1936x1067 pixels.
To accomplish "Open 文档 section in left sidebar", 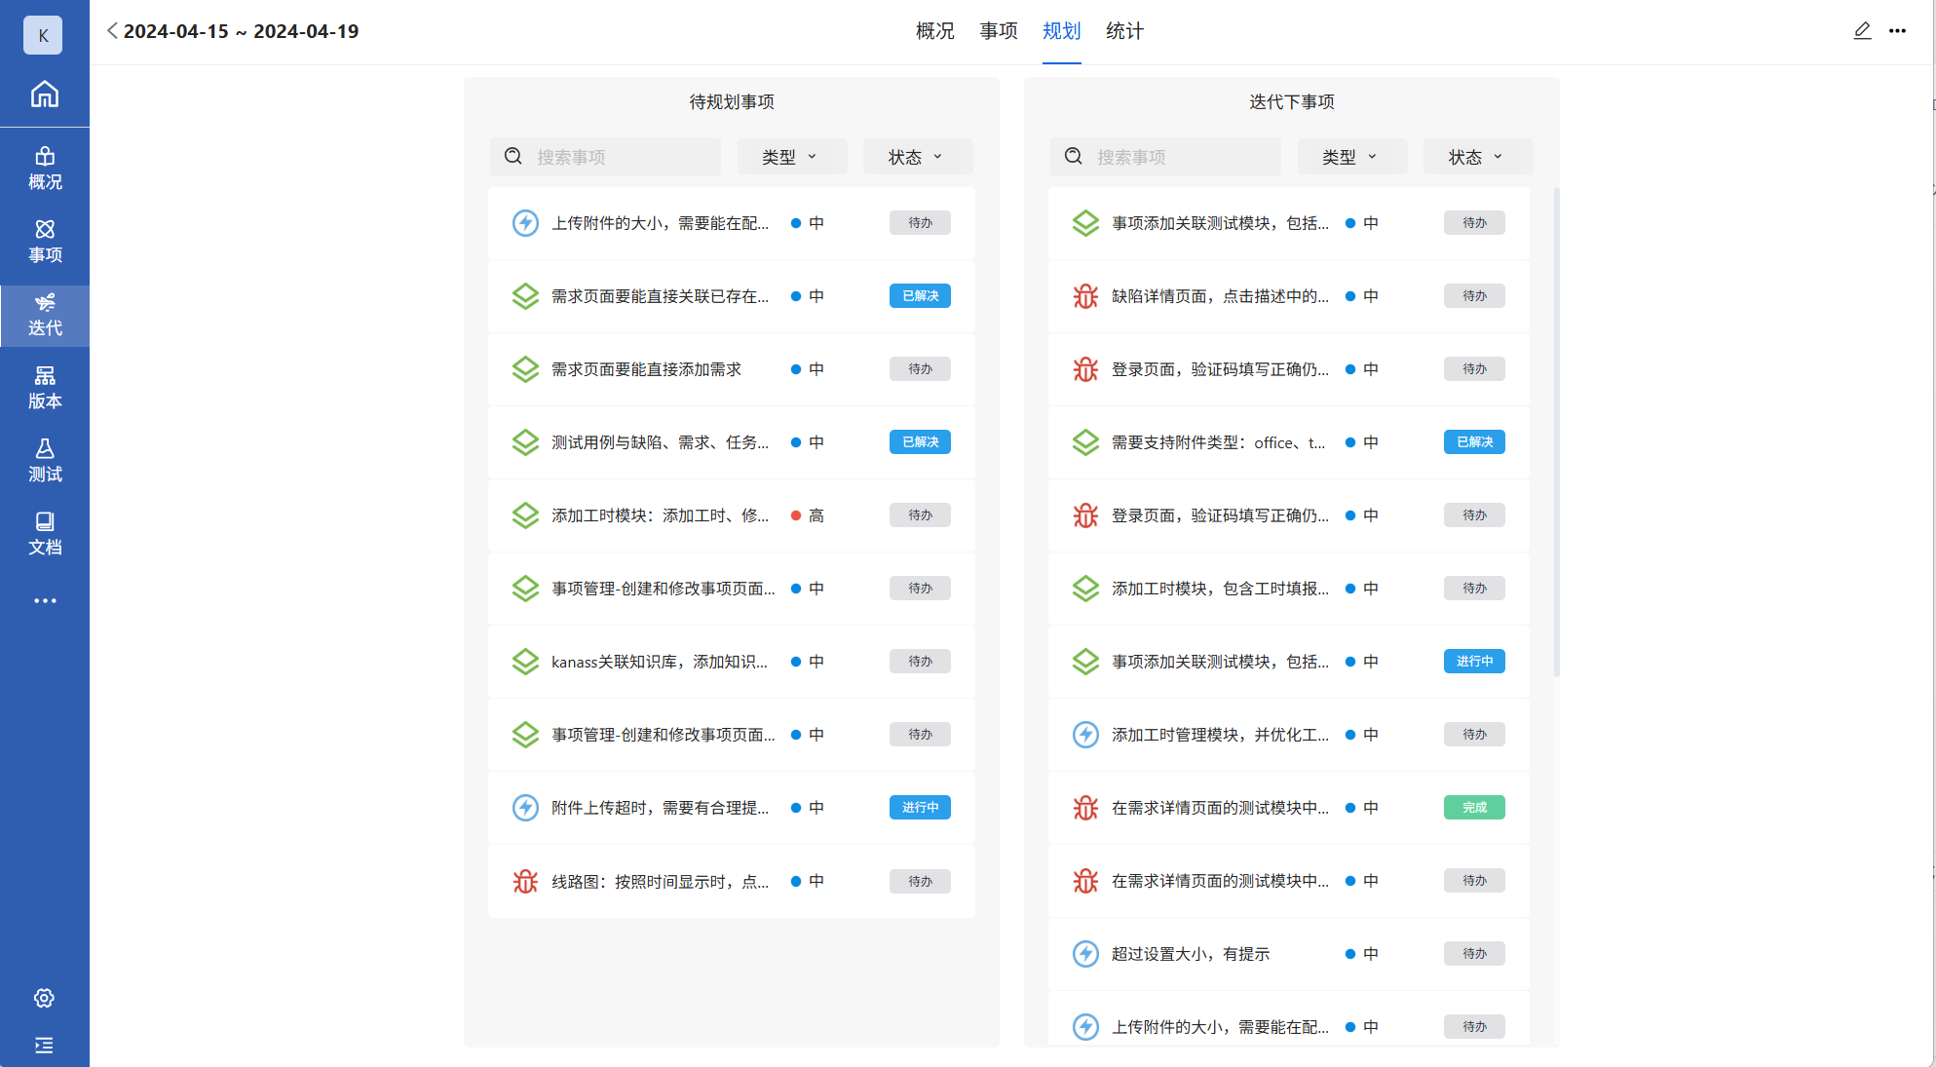I will [x=45, y=534].
